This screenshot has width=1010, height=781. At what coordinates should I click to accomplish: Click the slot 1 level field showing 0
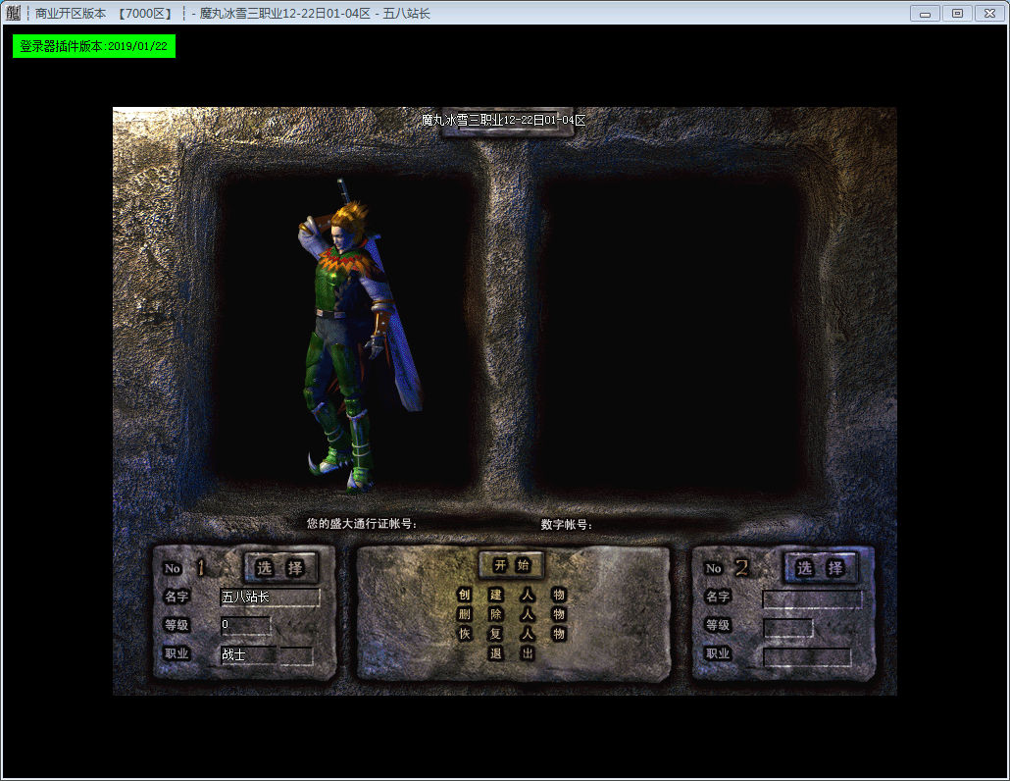point(245,625)
